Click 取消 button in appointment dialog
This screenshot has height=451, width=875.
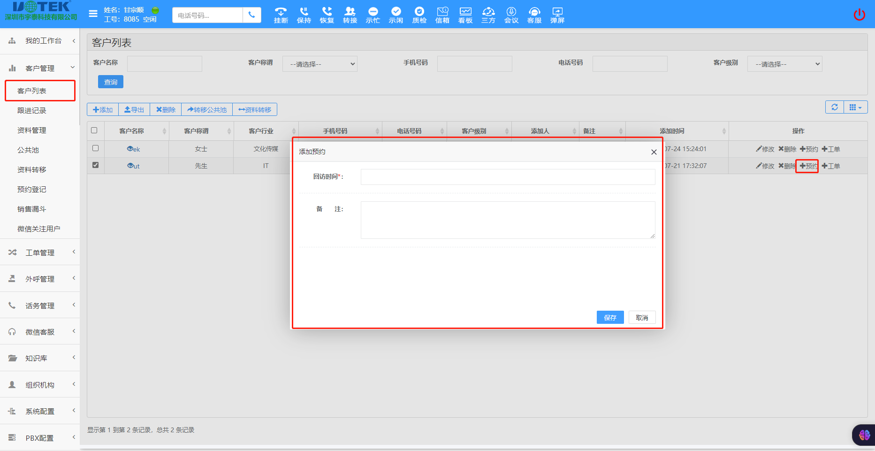(642, 318)
